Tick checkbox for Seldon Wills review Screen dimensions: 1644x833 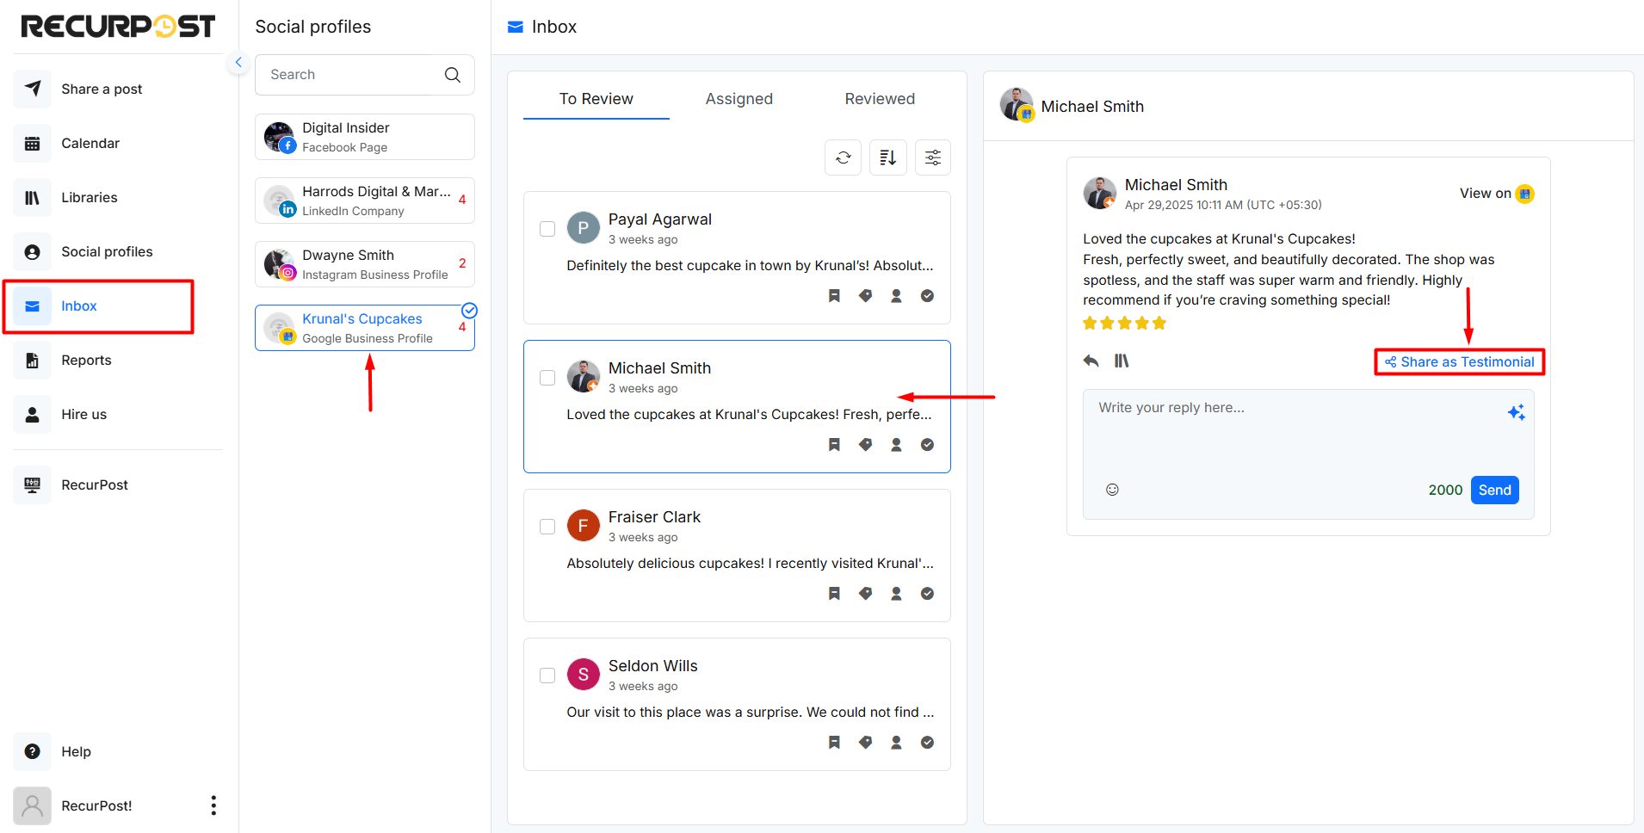click(547, 676)
